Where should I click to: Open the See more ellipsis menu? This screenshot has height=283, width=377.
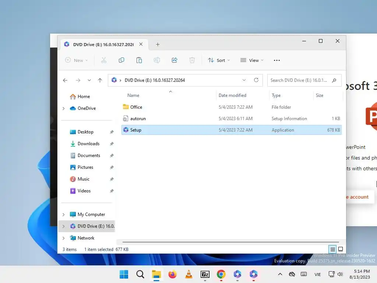coord(277,60)
